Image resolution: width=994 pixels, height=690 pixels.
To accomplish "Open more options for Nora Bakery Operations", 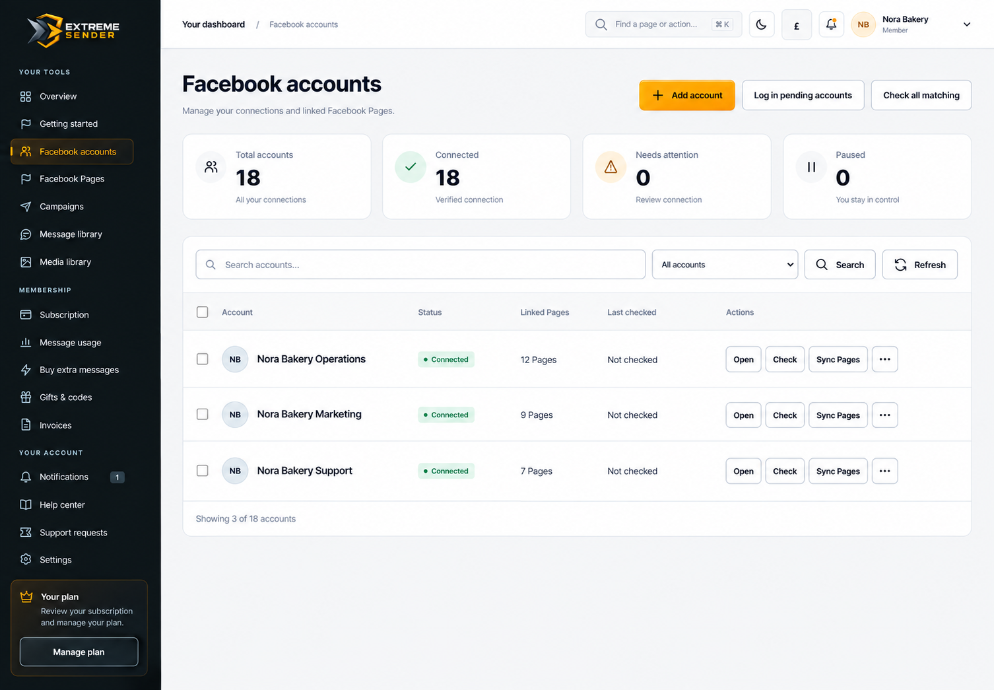I will 885,359.
